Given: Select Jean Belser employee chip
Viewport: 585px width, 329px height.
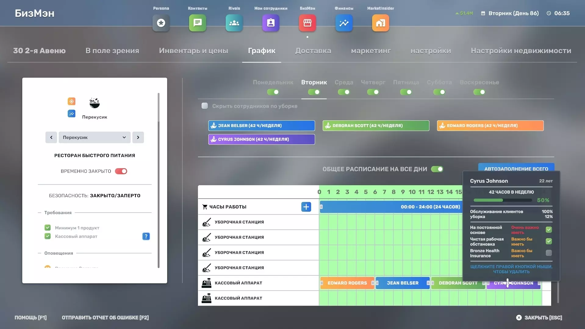Looking at the screenshot, I should 262,126.
